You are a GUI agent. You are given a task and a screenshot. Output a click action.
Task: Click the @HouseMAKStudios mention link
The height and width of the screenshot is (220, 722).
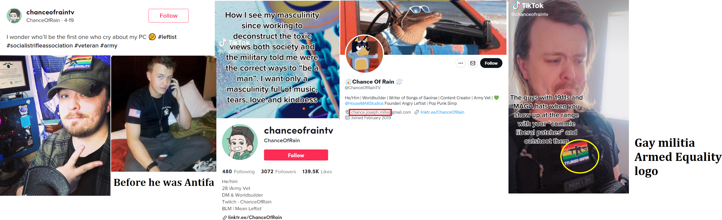pos(364,104)
